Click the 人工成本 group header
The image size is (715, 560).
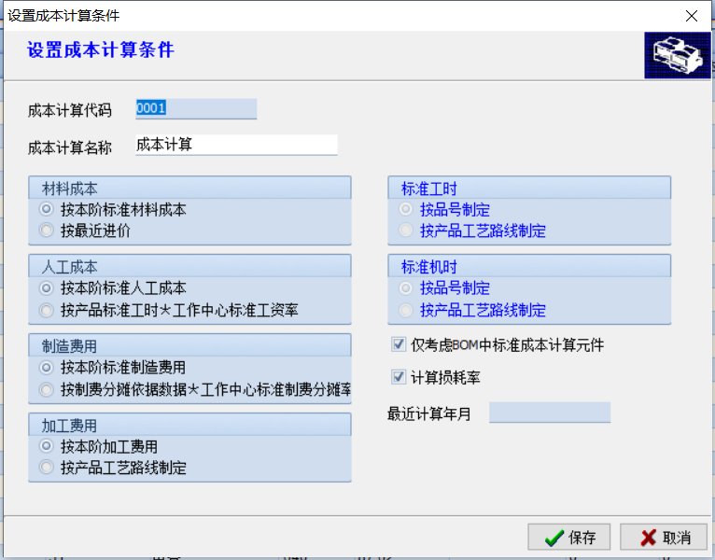(189, 266)
